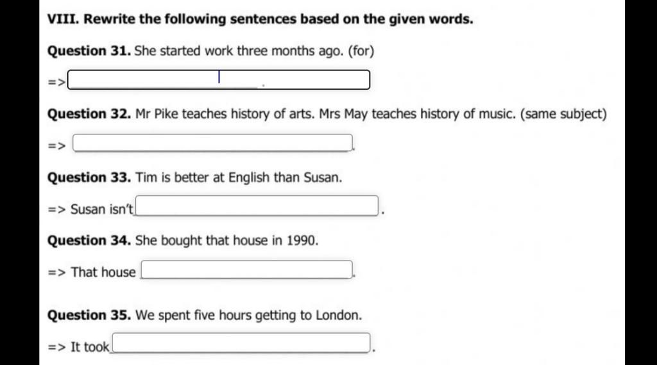Screen dimensions: 657x365
Task: Click the "(same subject)" hint text
Action: tap(563, 114)
